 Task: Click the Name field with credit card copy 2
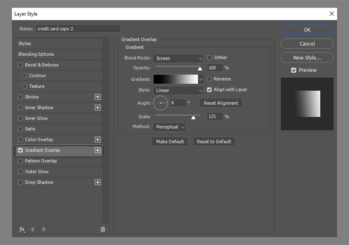[78, 29]
